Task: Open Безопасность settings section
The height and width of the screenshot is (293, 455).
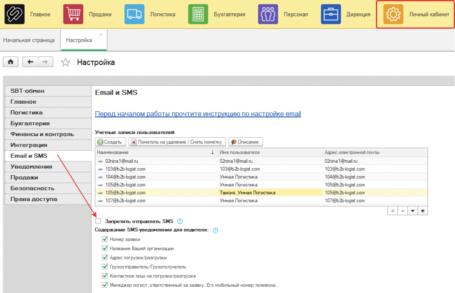Action: (48, 189)
